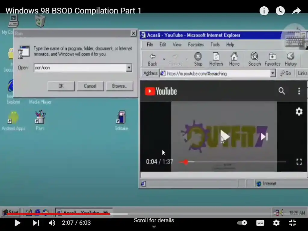
Task: Click Back button in Internet Explorer
Action: (152, 59)
